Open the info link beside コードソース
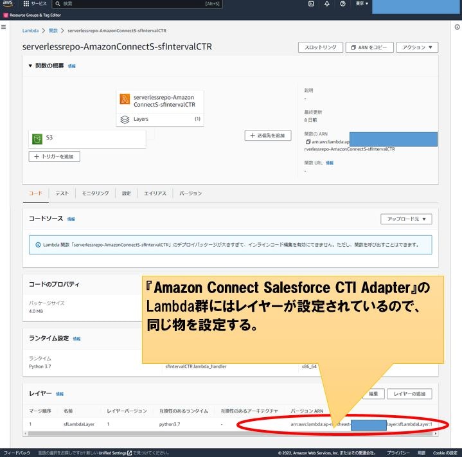 click(71, 219)
